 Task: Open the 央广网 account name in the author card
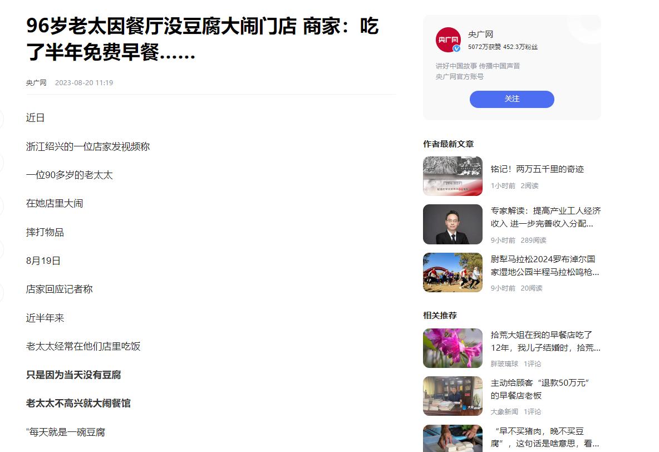pos(480,35)
